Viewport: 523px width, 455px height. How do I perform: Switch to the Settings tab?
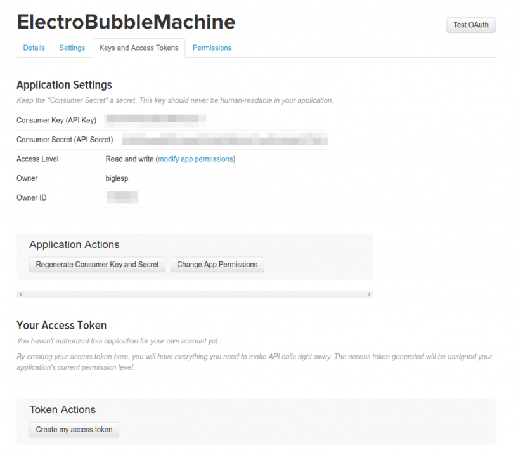[x=72, y=48]
